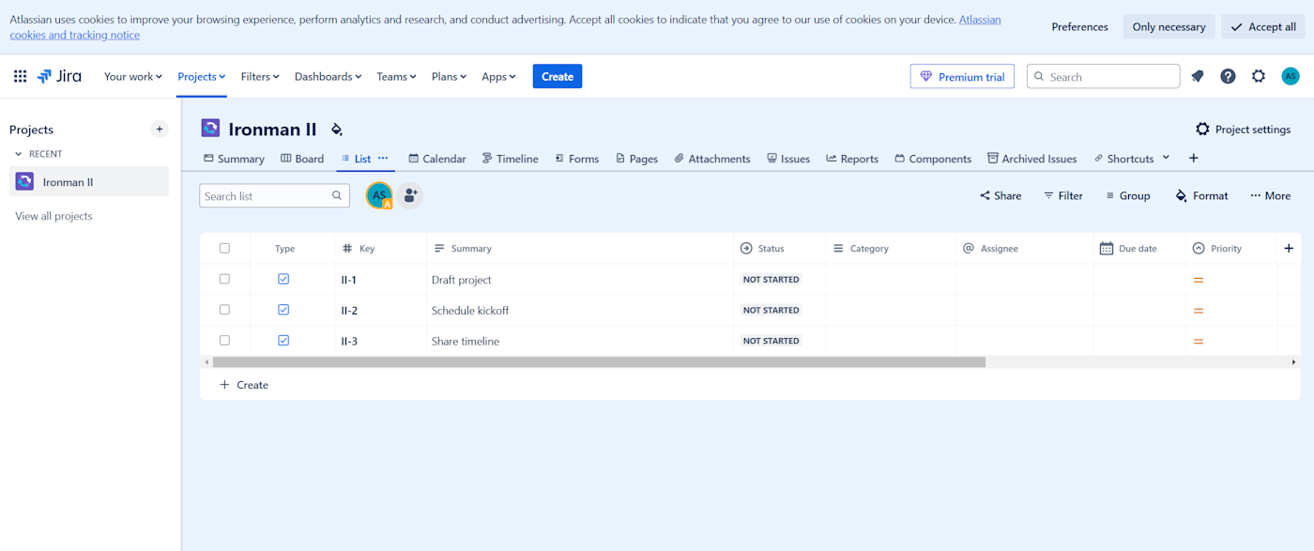The height and width of the screenshot is (551, 1314).
Task: Open the Teams dropdown
Action: coord(396,77)
